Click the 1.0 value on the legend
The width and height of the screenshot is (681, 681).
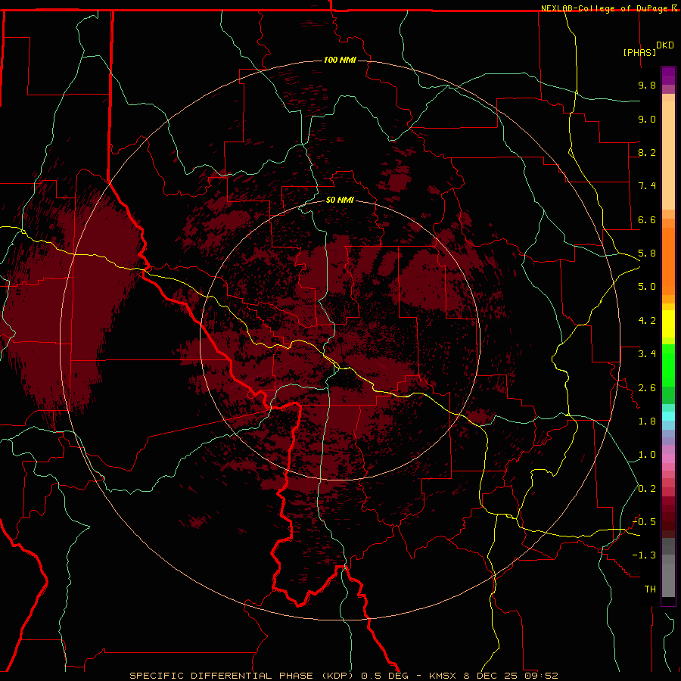(x=647, y=455)
